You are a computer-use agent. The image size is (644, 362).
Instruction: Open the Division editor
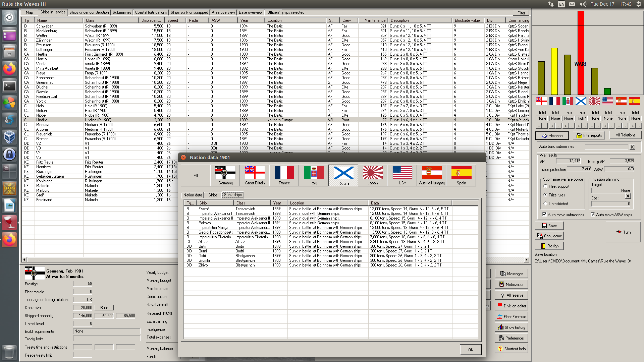pos(511,306)
